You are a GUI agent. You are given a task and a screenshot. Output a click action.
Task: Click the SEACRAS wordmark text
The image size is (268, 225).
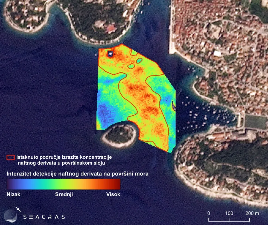(x=44, y=217)
